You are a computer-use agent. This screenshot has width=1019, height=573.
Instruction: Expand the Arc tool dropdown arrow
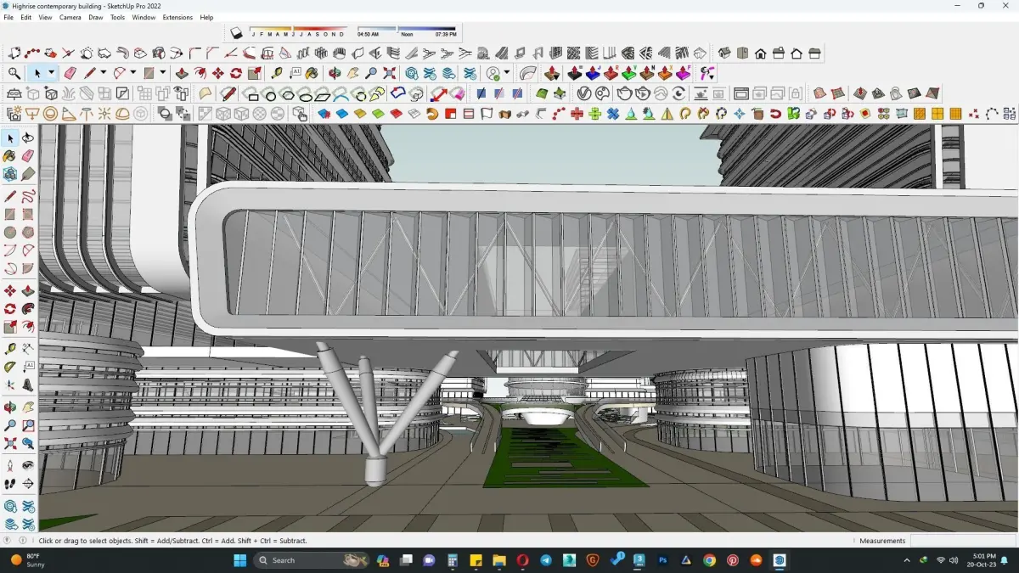(133, 74)
